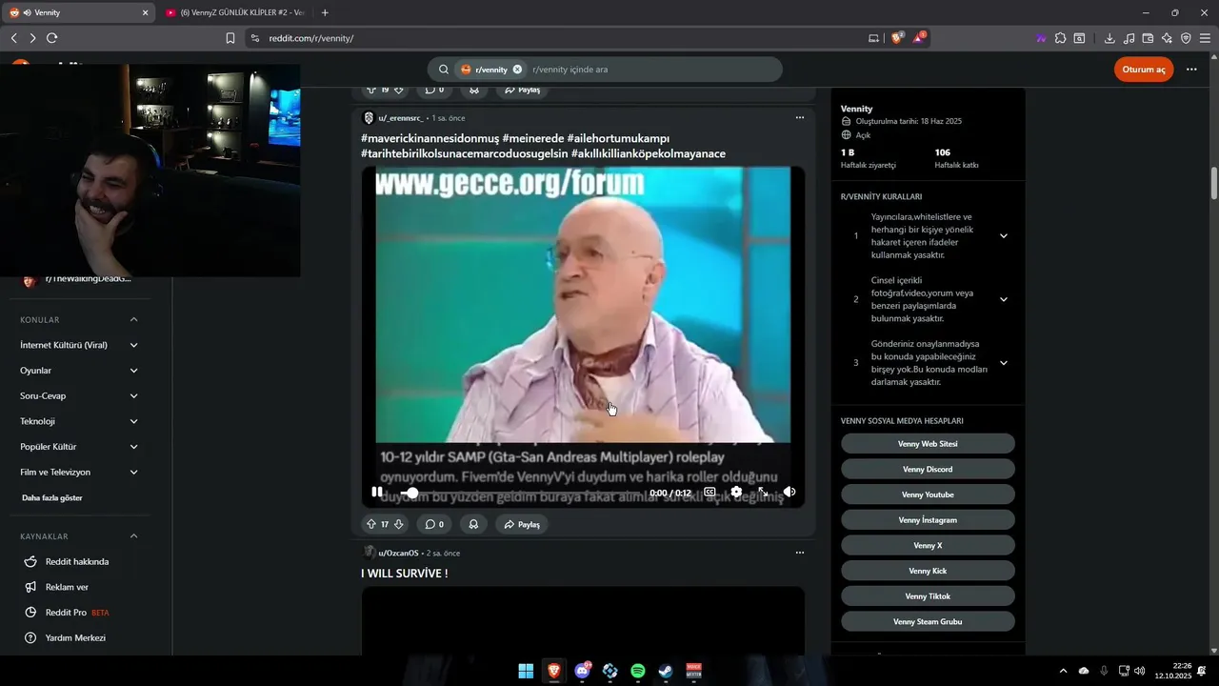
Task: Open Steam from the taskbar
Action: (x=666, y=671)
